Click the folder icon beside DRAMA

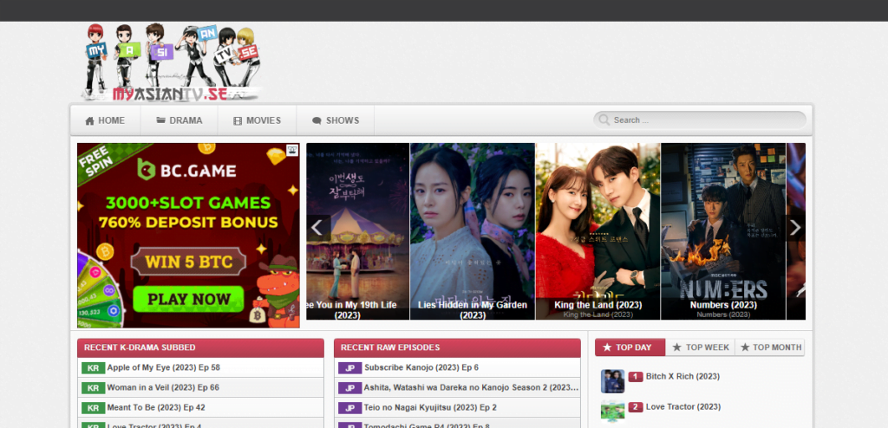pyautogui.click(x=160, y=120)
